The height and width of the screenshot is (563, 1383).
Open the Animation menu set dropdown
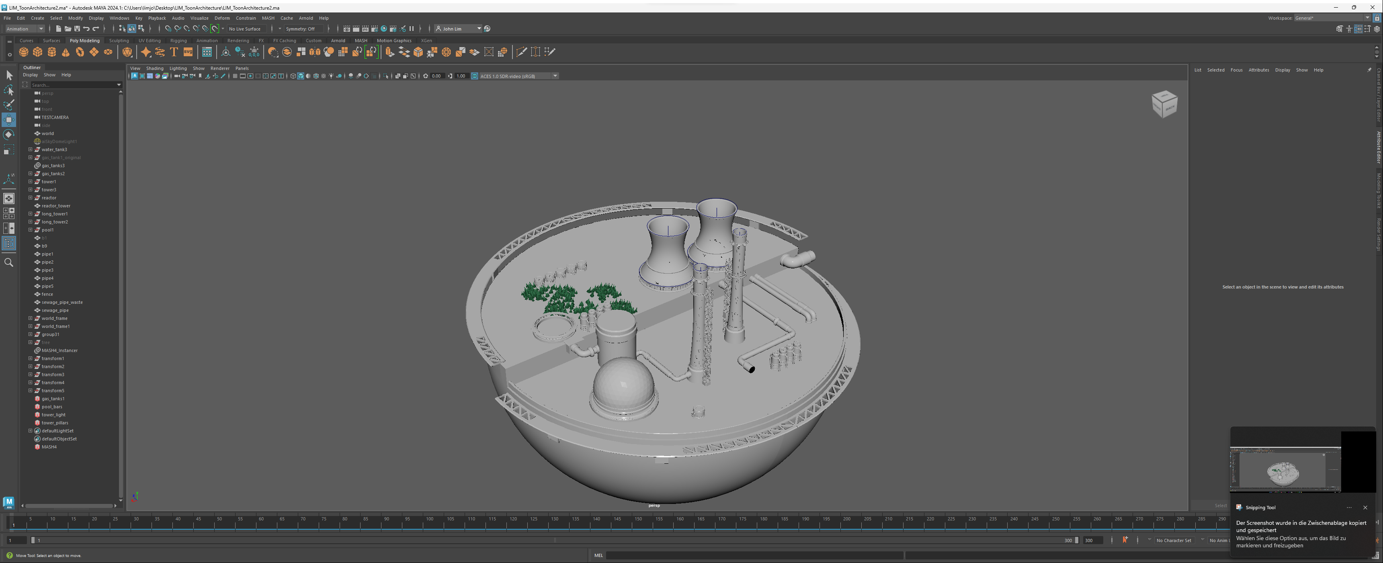click(x=25, y=29)
